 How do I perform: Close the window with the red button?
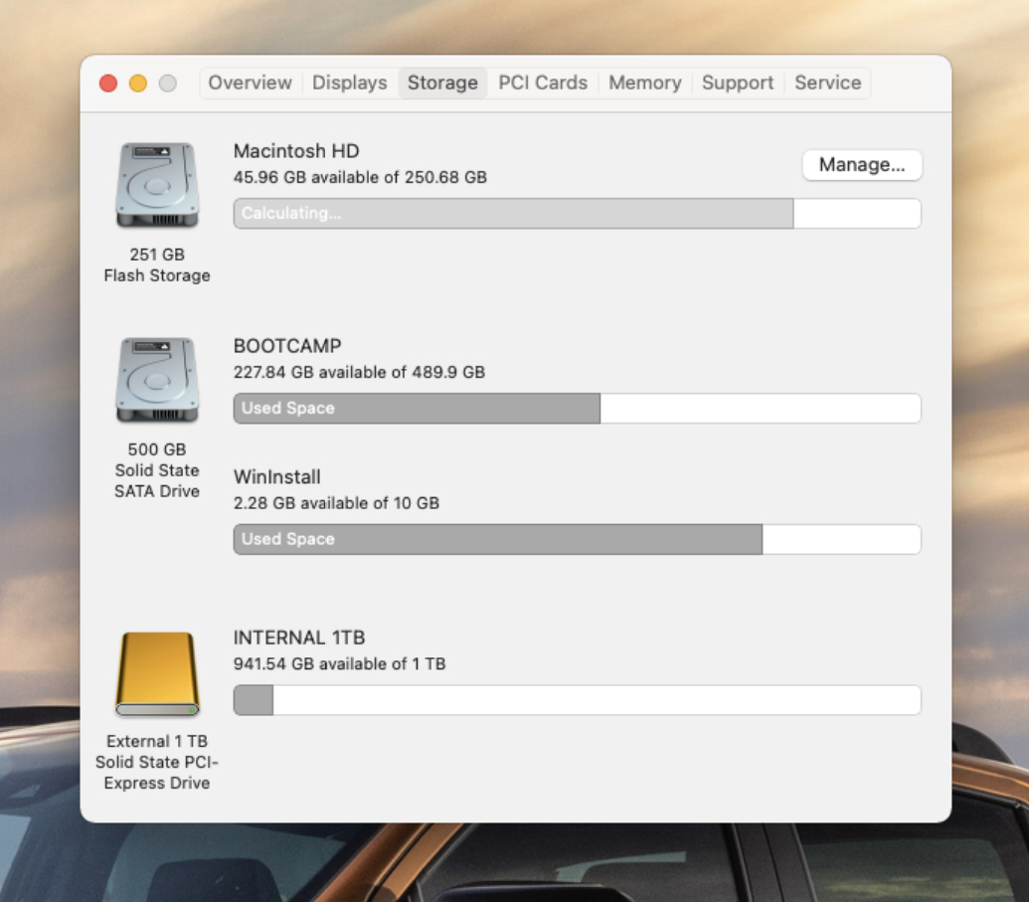pos(108,84)
